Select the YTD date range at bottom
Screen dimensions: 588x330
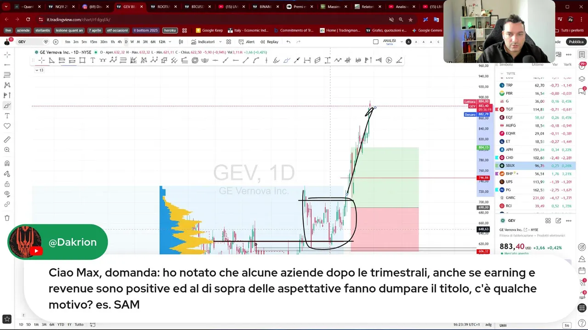coord(60,324)
